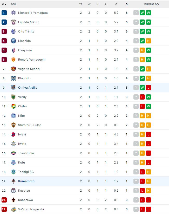Click the Fujieda MYFC club logo

tap(13, 22)
